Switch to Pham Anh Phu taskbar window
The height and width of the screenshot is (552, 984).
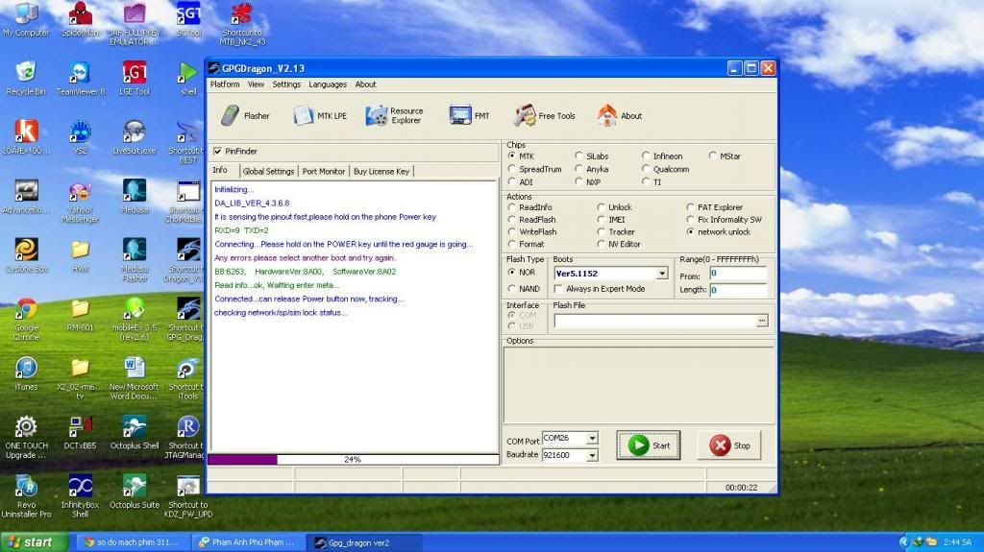[249, 542]
